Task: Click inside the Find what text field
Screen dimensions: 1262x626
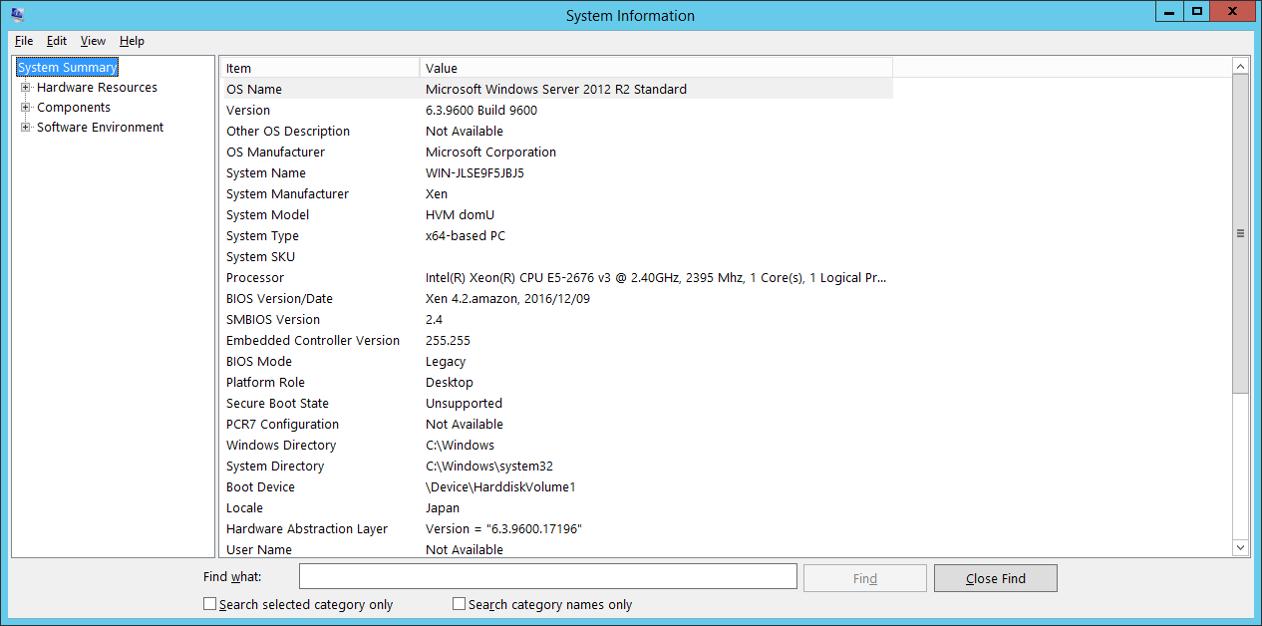Action: (547, 577)
